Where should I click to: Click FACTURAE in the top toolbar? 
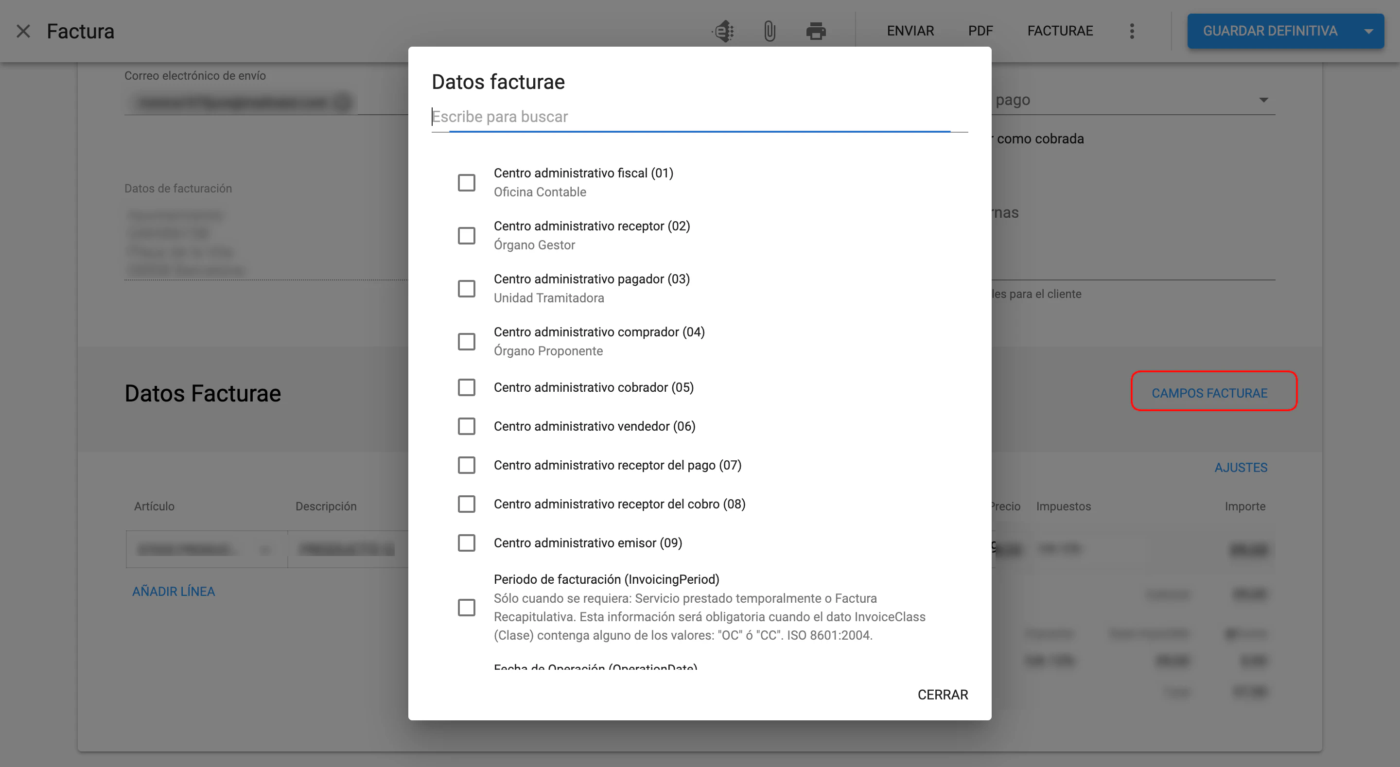click(1060, 31)
